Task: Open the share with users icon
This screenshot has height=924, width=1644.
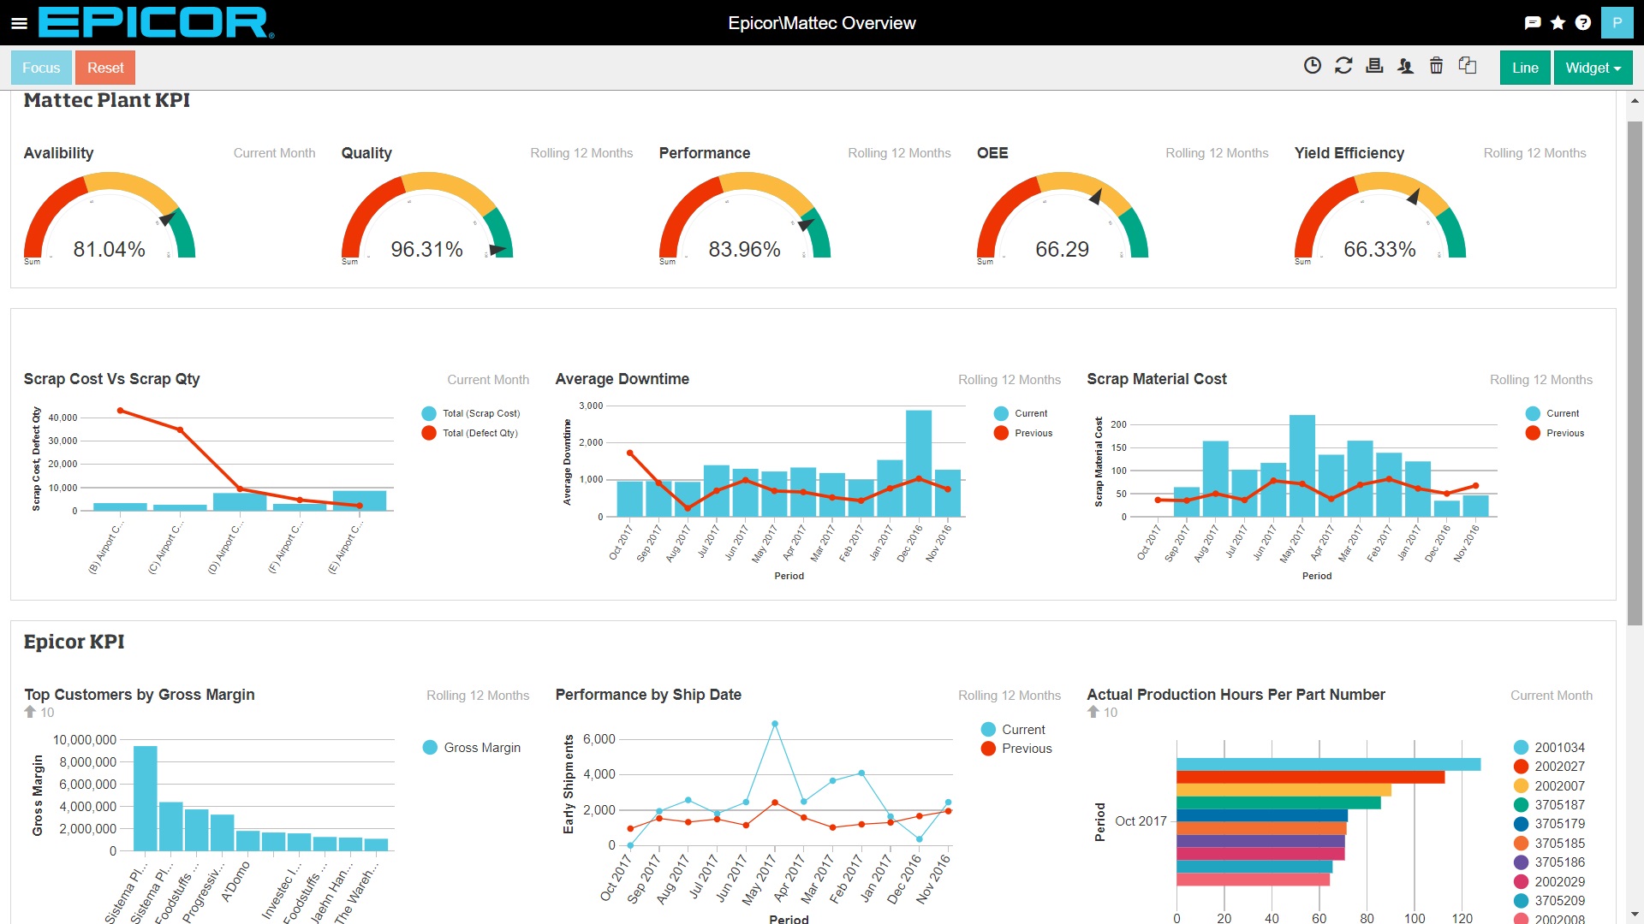Action: point(1405,65)
